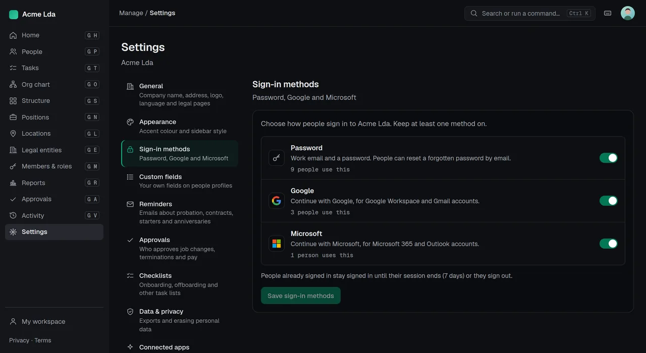Image resolution: width=646 pixels, height=353 pixels.
Task: Click the search magnifier icon
Action: [474, 14]
